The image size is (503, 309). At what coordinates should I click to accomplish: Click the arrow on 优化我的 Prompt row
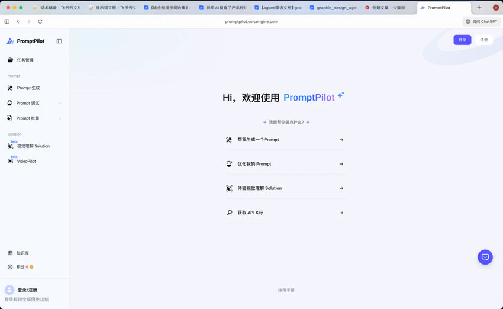point(341,164)
